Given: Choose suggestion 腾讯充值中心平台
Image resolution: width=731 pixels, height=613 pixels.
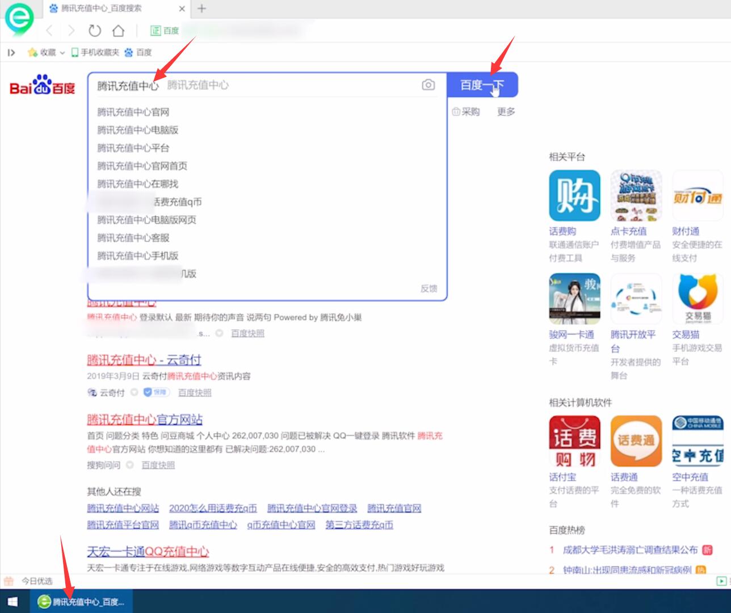Looking at the screenshot, I should tap(133, 148).
